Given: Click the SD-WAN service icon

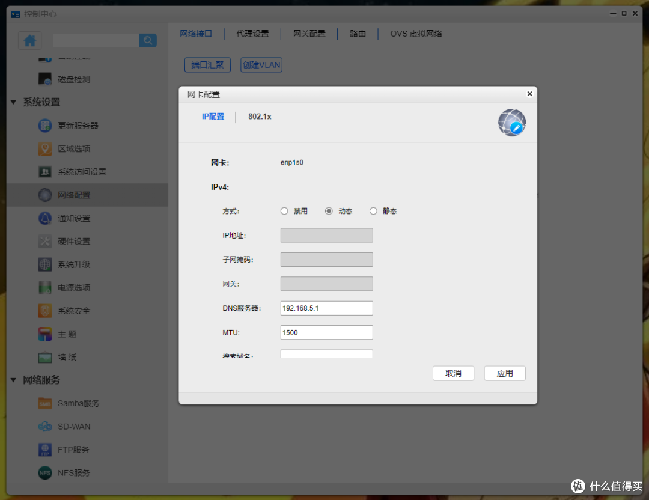Looking at the screenshot, I should (x=44, y=426).
